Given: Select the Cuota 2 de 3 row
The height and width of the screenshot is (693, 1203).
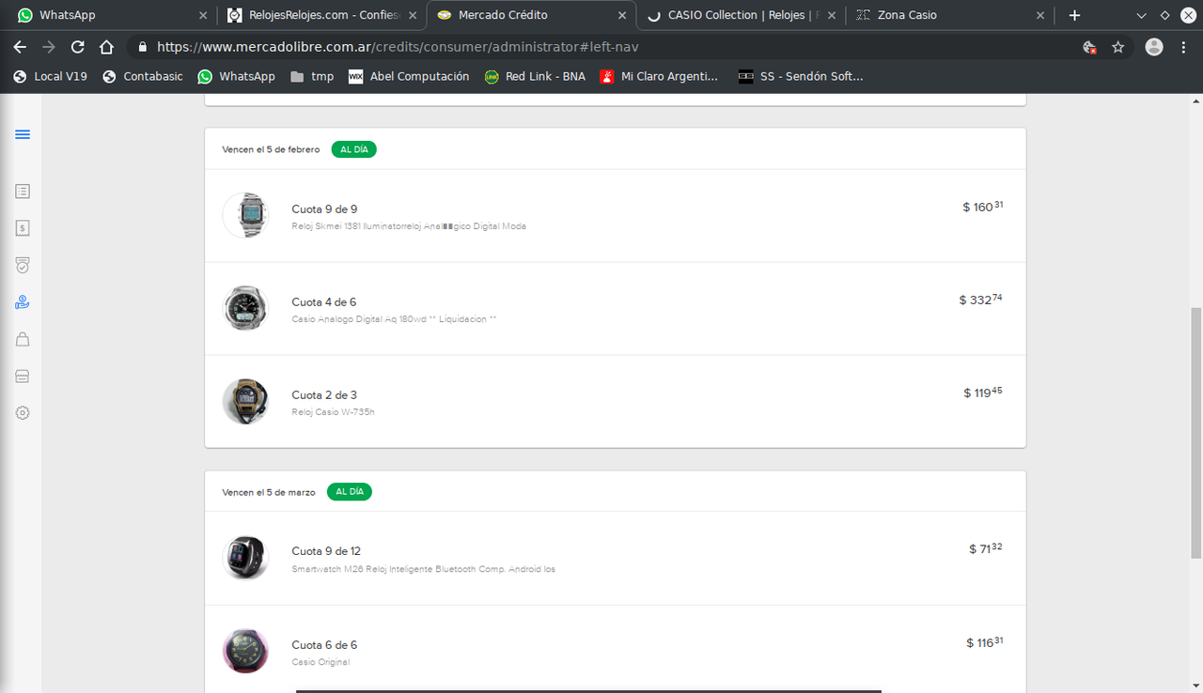Looking at the screenshot, I should click(616, 401).
